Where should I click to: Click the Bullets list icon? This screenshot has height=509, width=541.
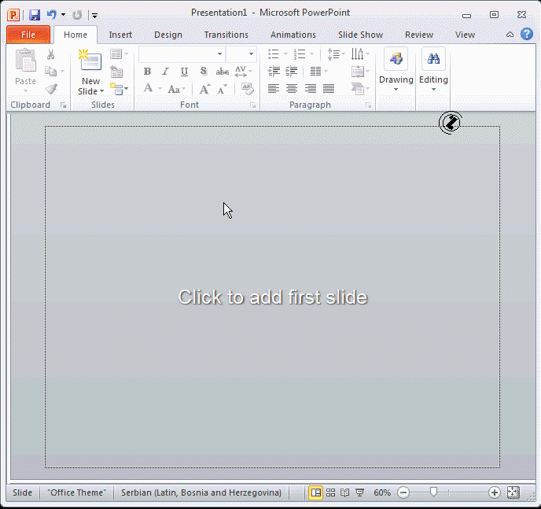(274, 54)
